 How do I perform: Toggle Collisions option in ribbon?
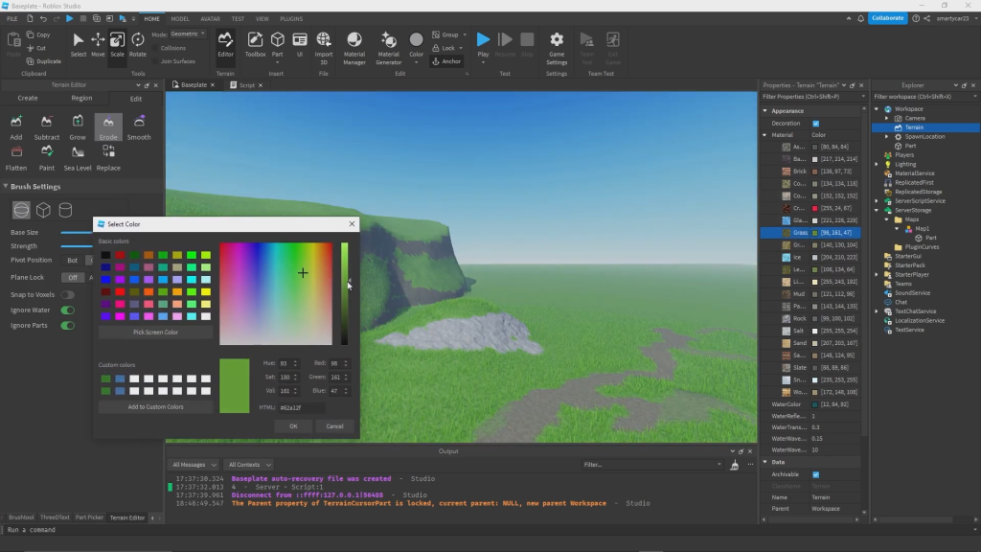169,48
